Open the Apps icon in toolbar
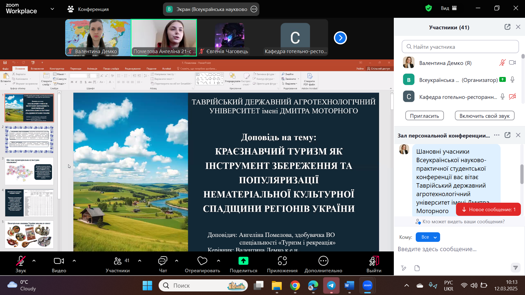Viewport: 525px width, 295px height. [x=282, y=261]
